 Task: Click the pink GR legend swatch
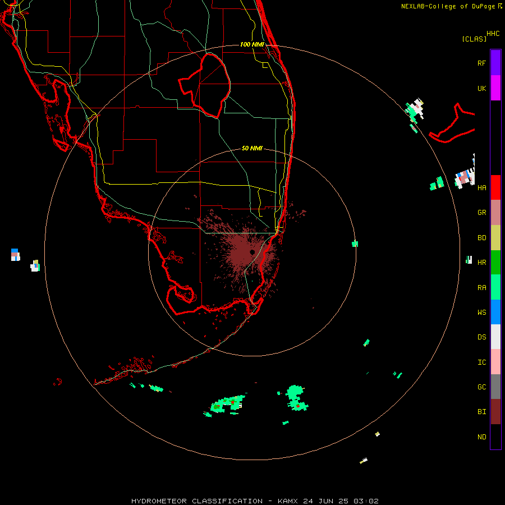coord(495,213)
